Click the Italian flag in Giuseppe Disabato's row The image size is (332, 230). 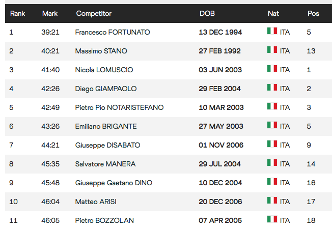tap(272, 144)
